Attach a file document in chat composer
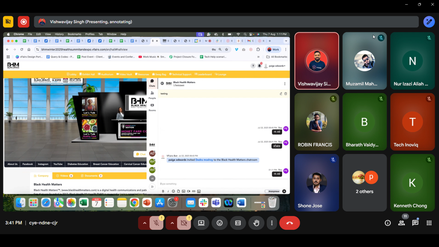This screenshot has width=439, height=247. pos(178,191)
